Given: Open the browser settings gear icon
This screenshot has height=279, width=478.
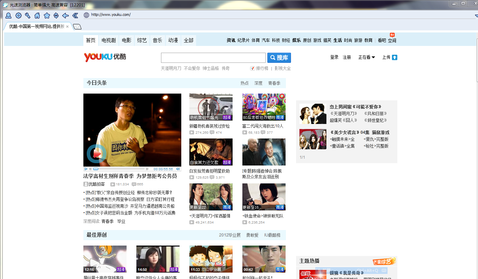Looking at the screenshot, I should [18, 16].
